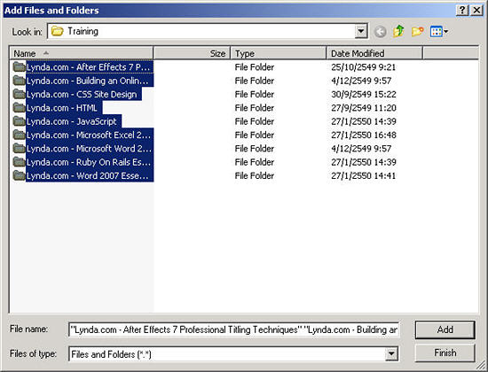Click the Add button

click(445, 329)
